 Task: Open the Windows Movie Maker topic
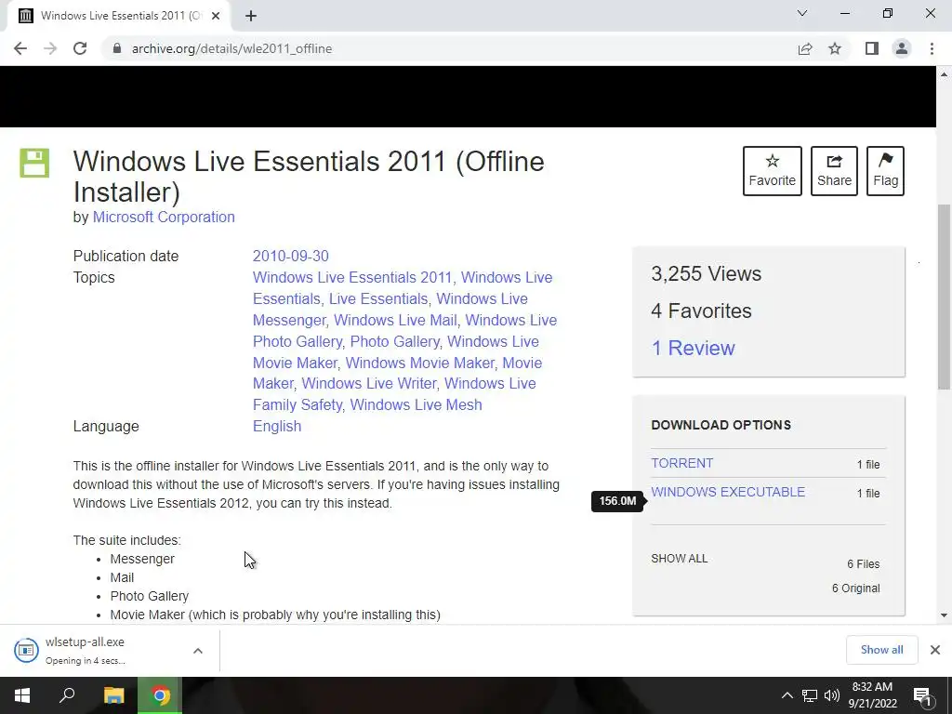point(420,363)
